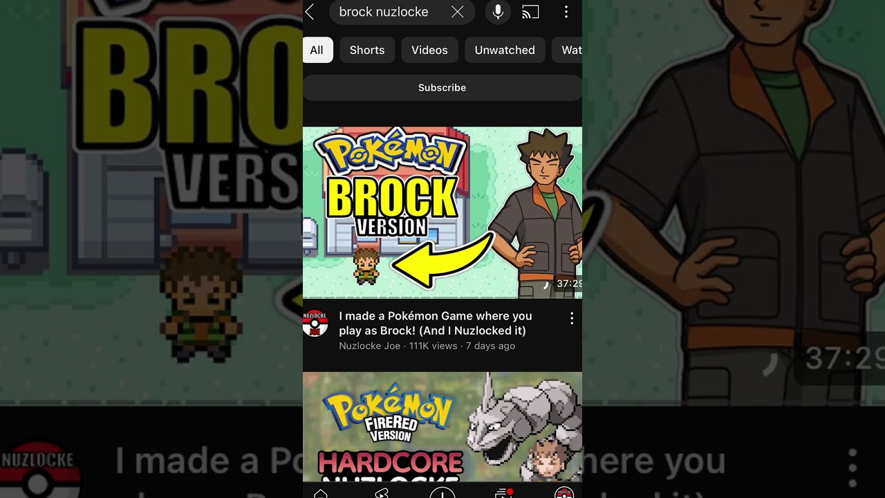Switch to the Shorts filter chip
Viewport: 885px width, 498px height.
point(367,50)
